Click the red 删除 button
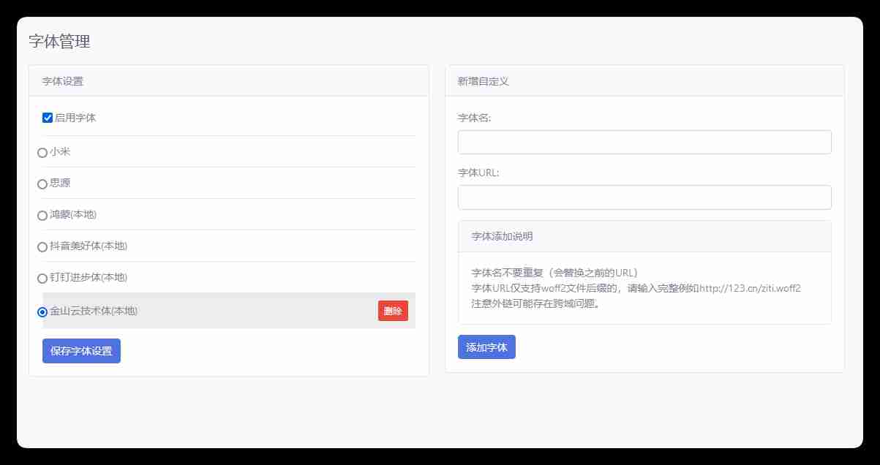This screenshot has height=465, width=880. point(393,310)
